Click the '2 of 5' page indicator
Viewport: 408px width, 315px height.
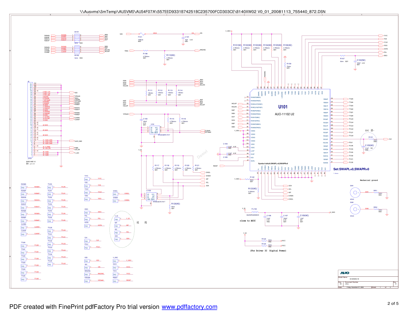pyautogui.click(x=393, y=303)
